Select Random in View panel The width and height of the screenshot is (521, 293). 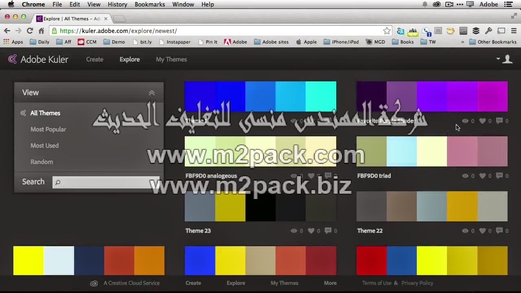[x=42, y=162]
